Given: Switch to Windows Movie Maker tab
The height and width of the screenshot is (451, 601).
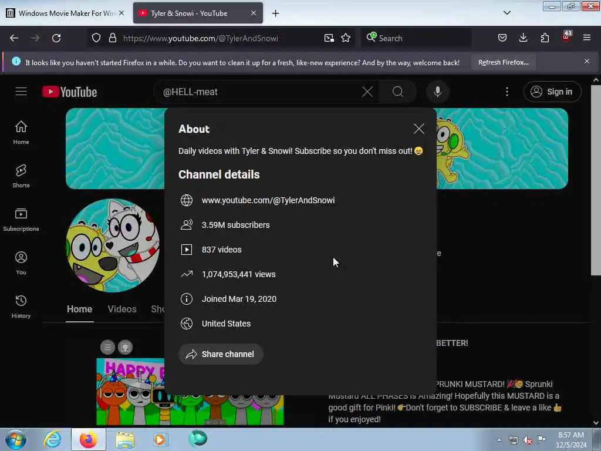Looking at the screenshot, I should tap(66, 14).
